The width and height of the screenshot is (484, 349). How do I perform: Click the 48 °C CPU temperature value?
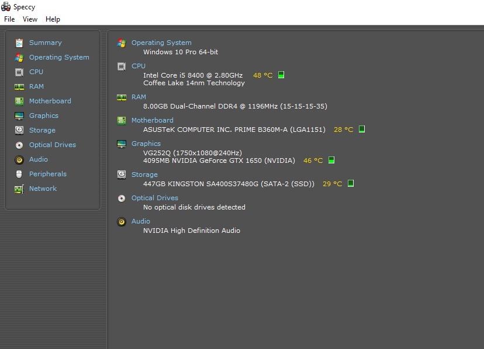click(x=262, y=75)
